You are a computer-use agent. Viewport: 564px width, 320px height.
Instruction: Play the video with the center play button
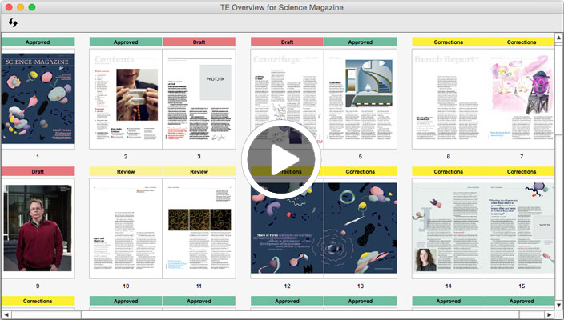[x=281, y=159]
